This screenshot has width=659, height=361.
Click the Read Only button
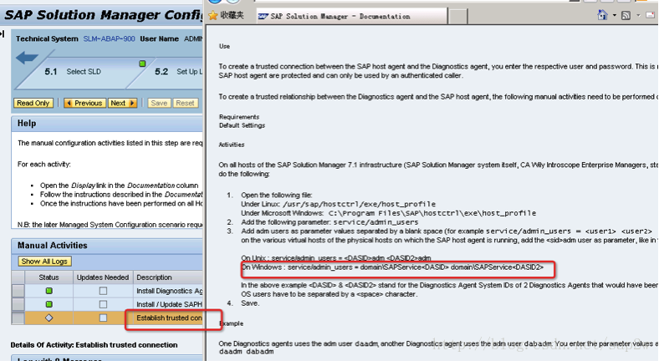pyautogui.click(x=33, y=103)
